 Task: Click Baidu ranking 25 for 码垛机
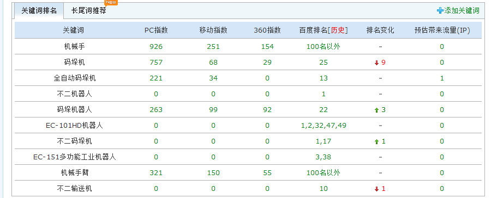coord(324,63)
